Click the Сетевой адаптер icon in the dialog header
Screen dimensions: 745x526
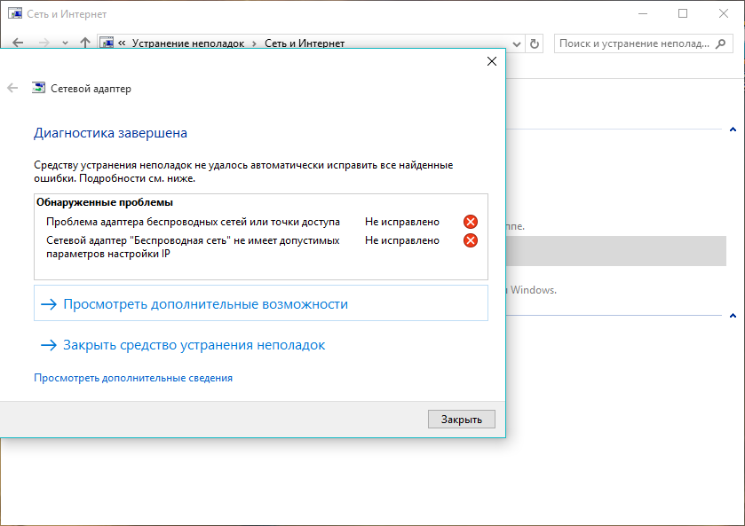[x=38, y=88]
